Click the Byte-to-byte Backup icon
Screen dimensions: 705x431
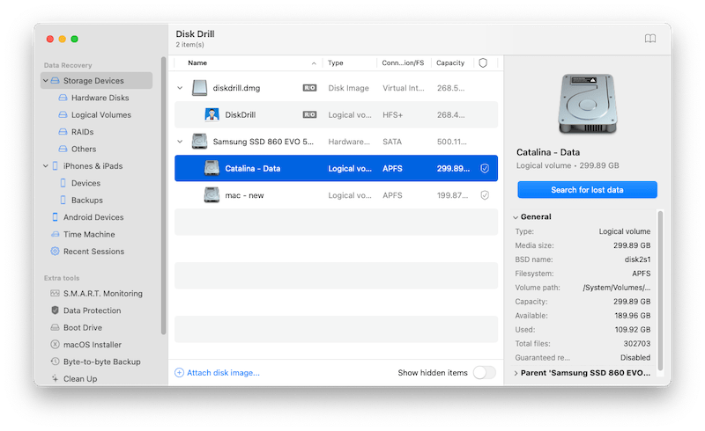tap(55, 362)
